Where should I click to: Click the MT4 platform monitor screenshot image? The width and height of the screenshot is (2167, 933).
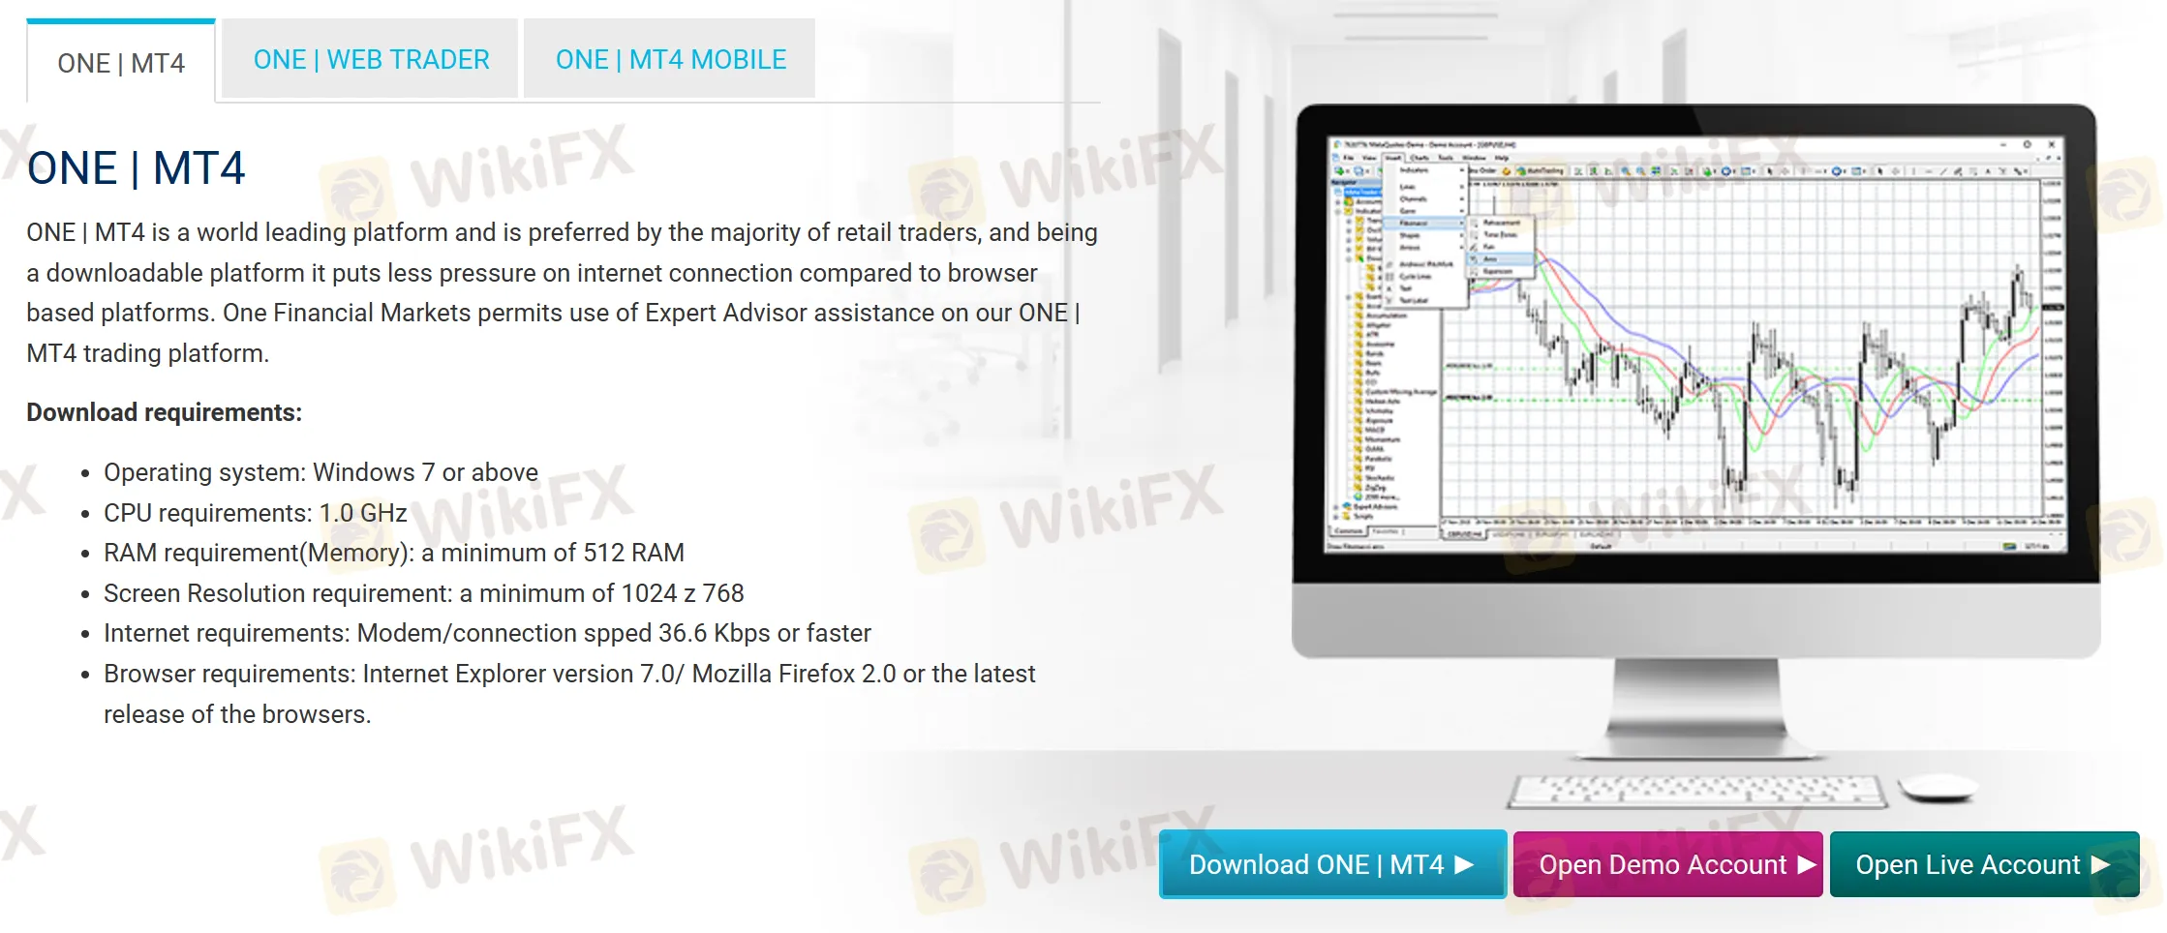1696,455
